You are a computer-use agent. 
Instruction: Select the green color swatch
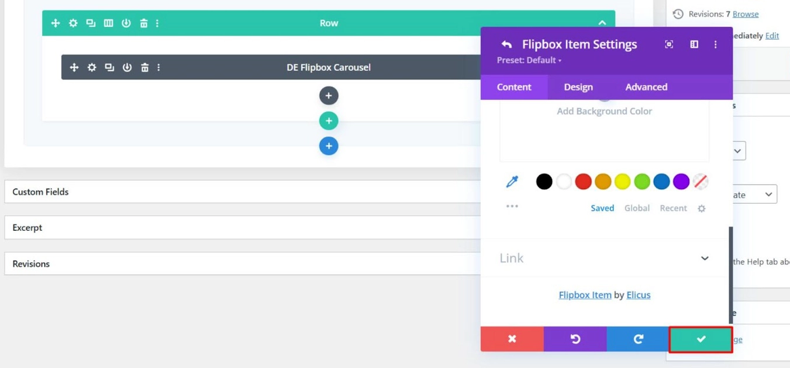(x=642, y=182)
